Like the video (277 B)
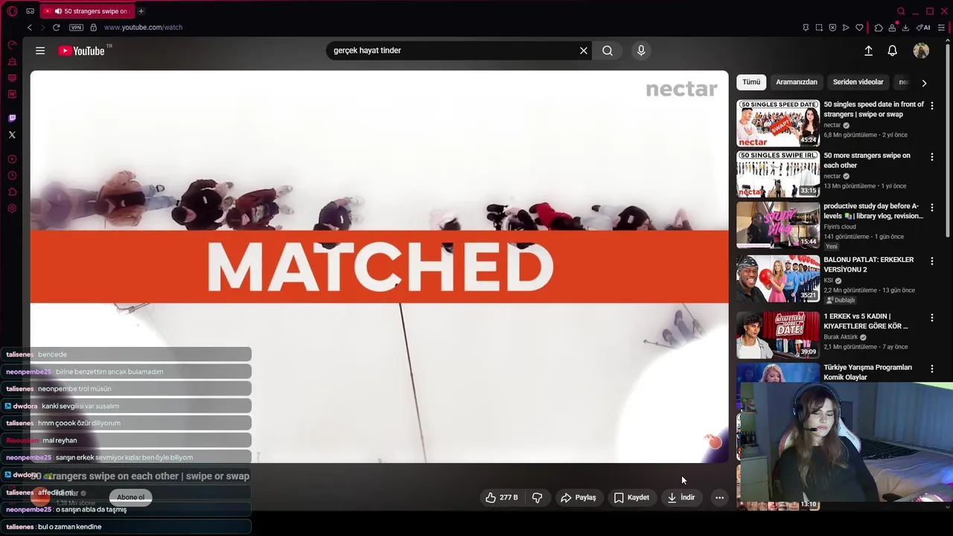This screenshot has width=953, height=536. [502, 497]
